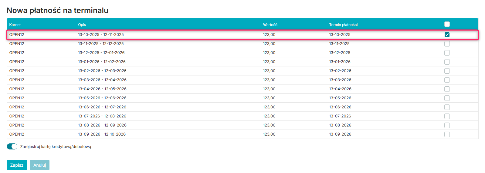
Task: Tick the 13-06-2026 row checkbox
Action: pos(447,107)
